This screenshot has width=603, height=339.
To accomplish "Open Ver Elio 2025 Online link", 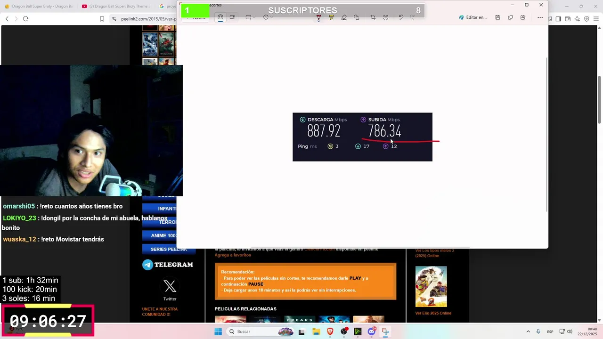I will point(433,313).
